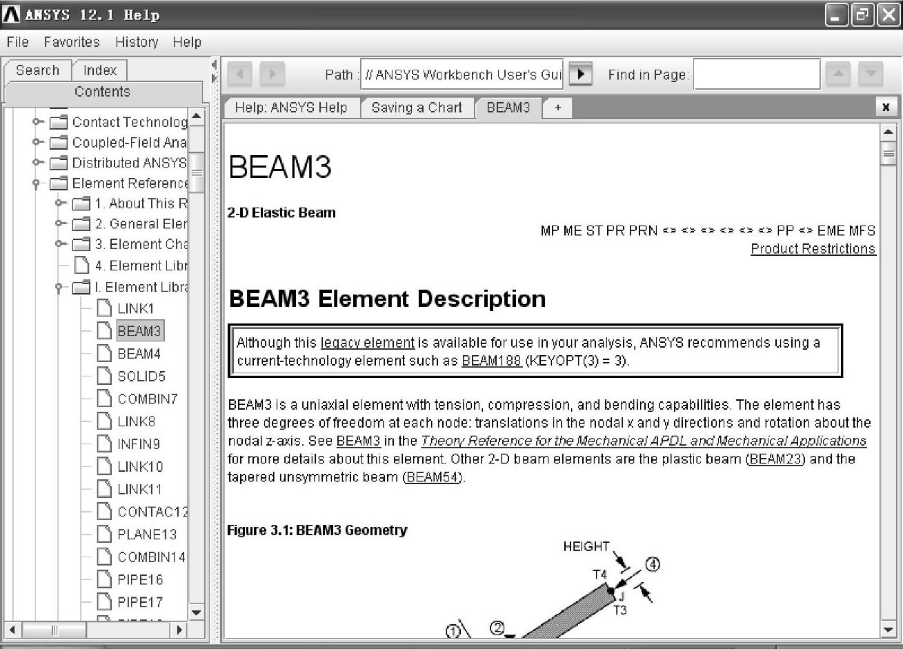Open the File menu

pyautogui.click(x=18, y=42)
